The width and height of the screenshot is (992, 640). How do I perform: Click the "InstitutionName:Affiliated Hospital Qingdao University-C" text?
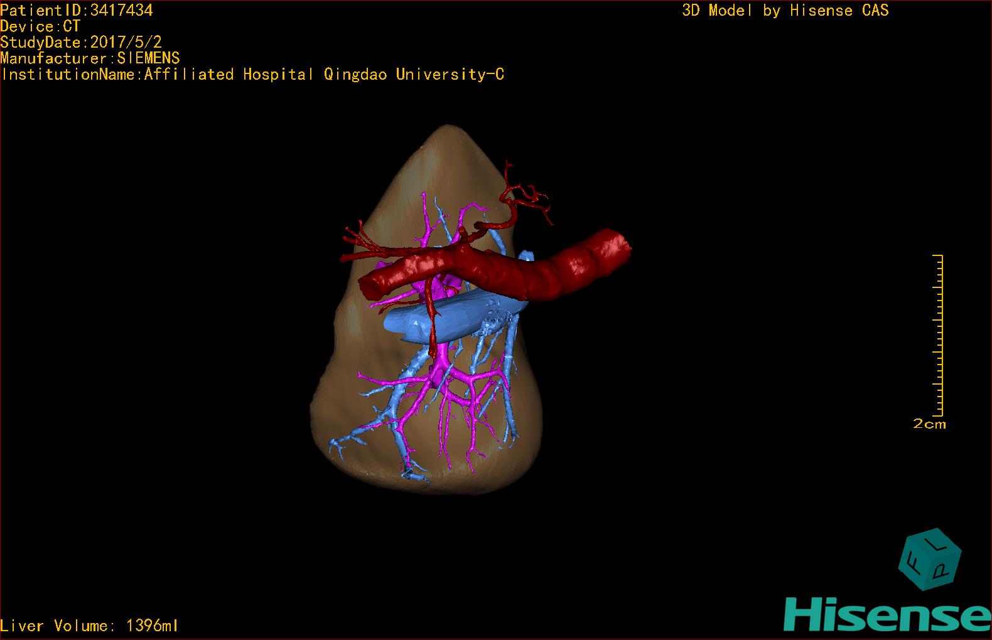tap(252, 74)
